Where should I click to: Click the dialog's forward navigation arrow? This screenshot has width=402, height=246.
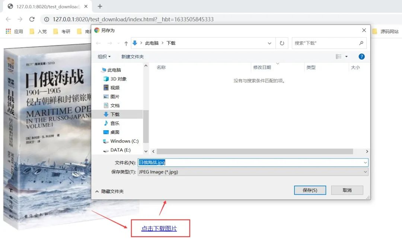tap(109, 43)
